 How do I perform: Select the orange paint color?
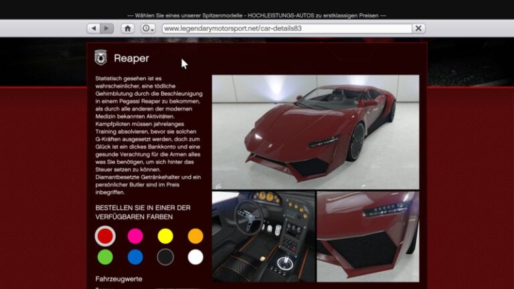click(x=195, y=235)
